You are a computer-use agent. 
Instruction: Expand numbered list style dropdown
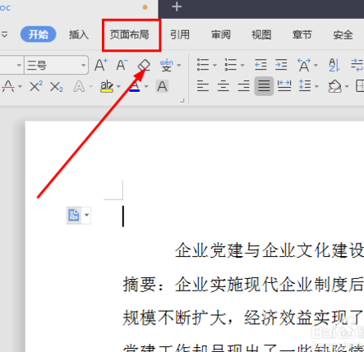242,66
